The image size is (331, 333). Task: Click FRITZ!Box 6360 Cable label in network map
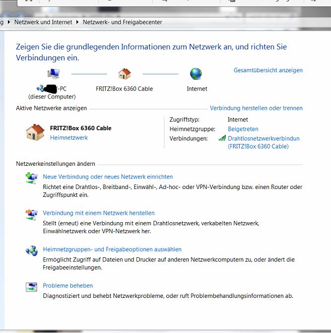(125, 89)
